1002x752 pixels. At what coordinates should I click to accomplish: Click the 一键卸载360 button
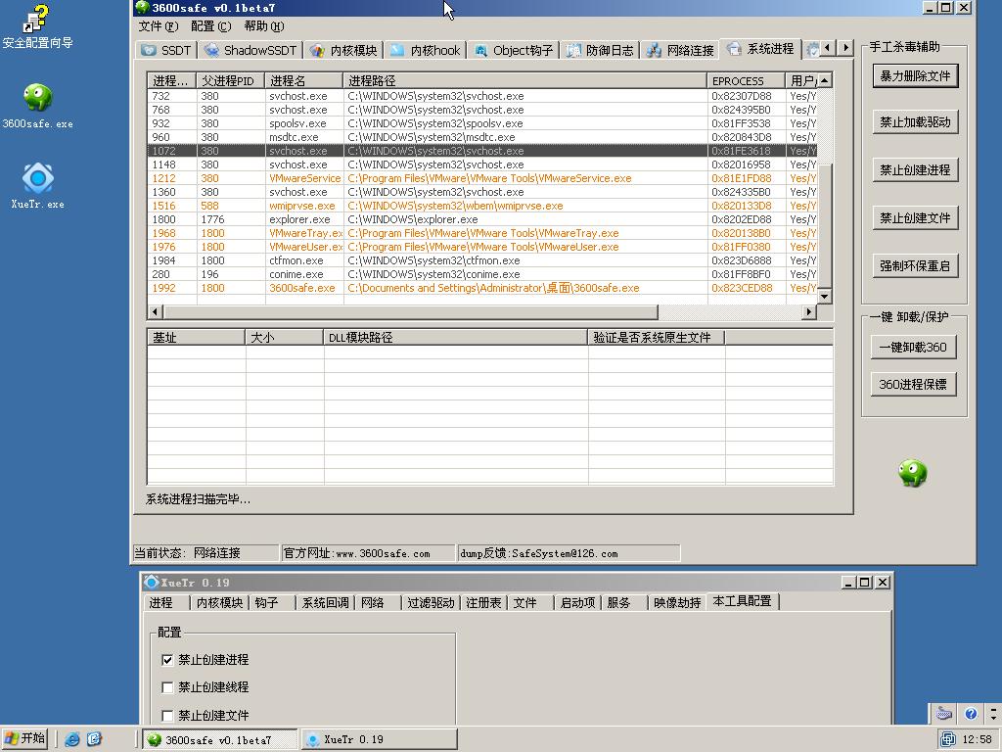click(913, 348)
